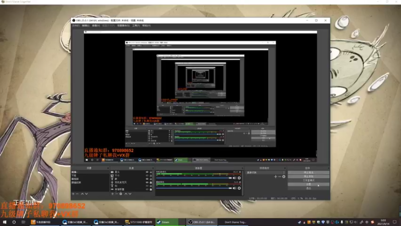Open Mixer panel dock options button
The image size is (401, 226).
[242, 168]
